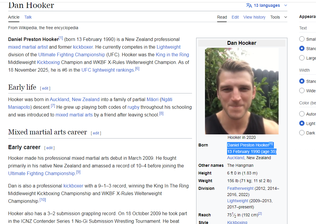The height and width of the screenshot is (224, 316).
Task: Click citation reference [6]
Action: 137,69
